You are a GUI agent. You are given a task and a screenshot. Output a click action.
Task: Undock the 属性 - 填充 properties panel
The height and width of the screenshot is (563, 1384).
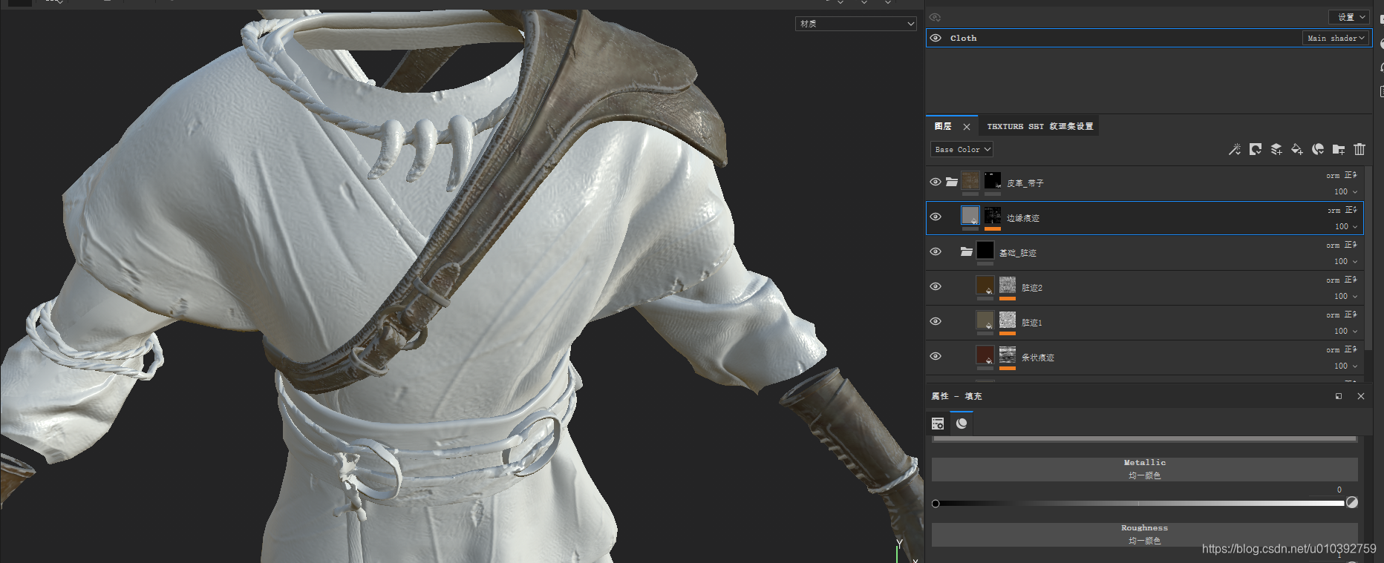(1339, 396)
